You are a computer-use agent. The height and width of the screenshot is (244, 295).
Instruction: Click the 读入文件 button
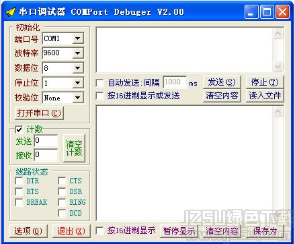tap(265, 96)
